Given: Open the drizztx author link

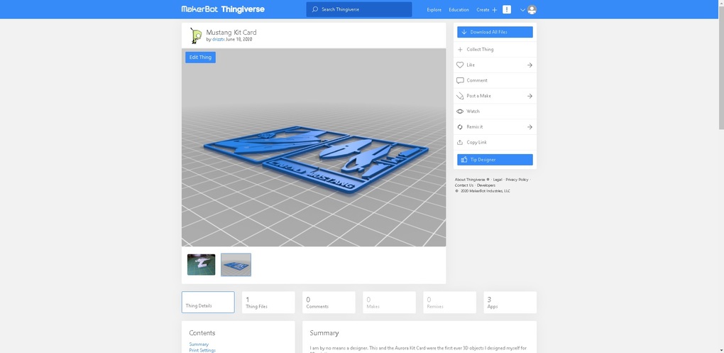Looking at the screenshot, I should [218, 40].
